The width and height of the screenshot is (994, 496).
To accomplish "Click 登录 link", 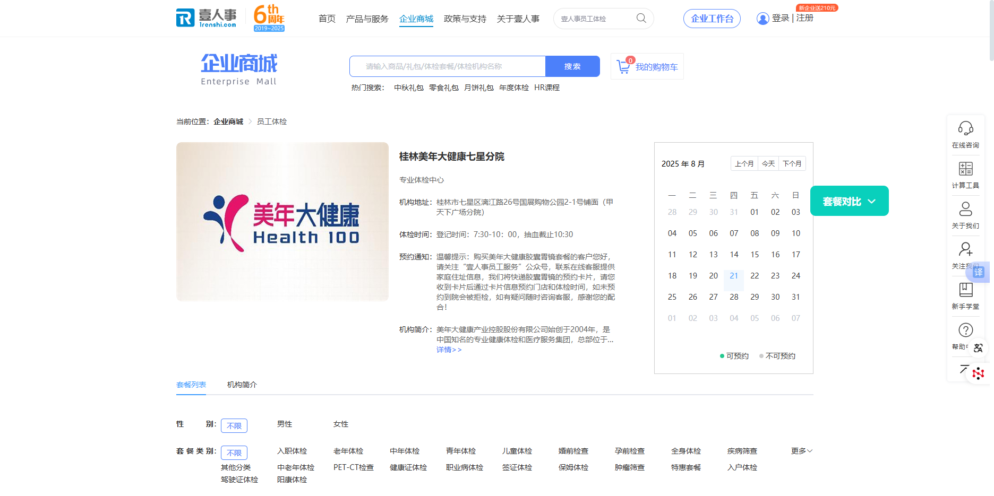I will [781, 18].
